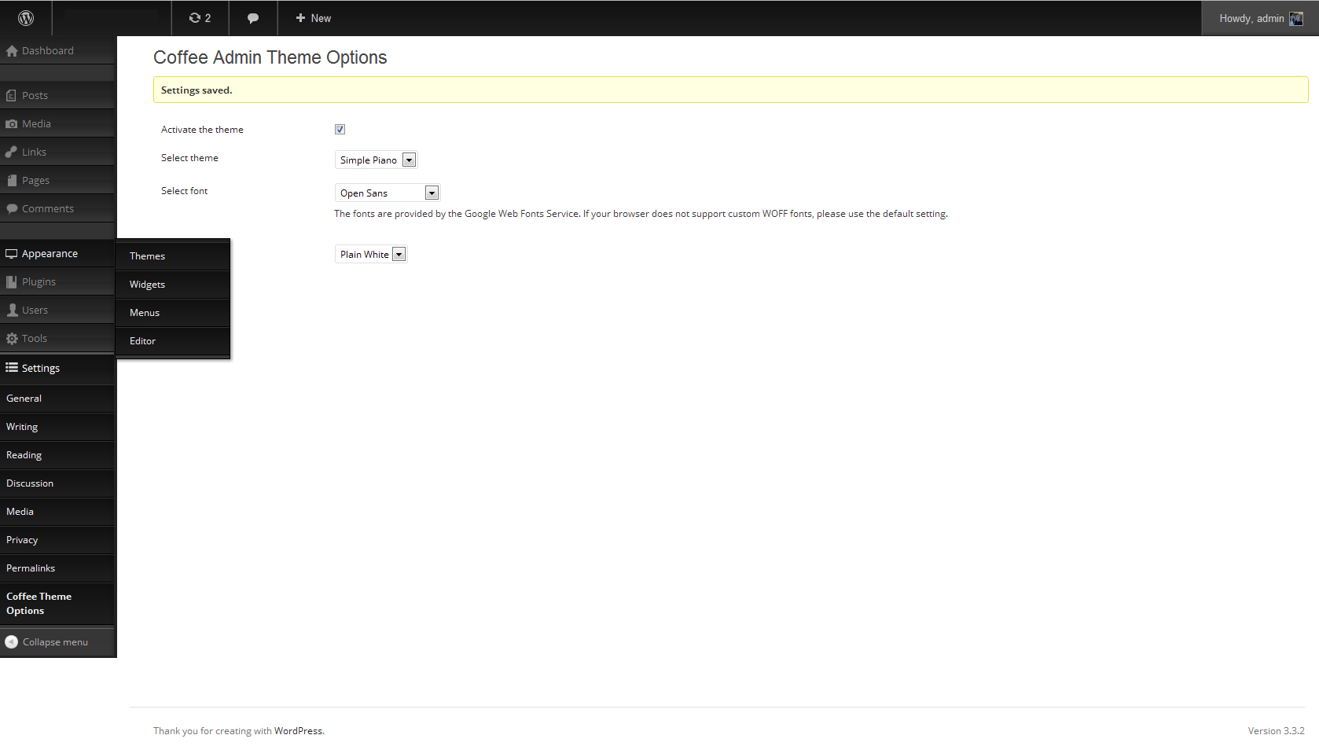Click the Settings list icon
This screenshot has width=1319, height=746.
[12, 368]
